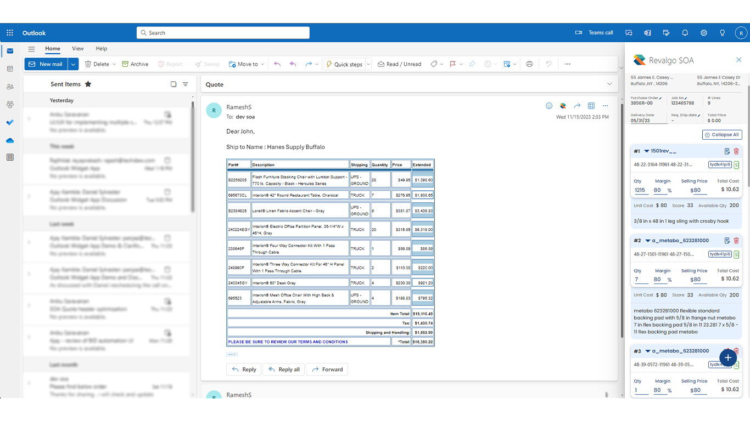Image resolution: width=750 pixels, height=421 pixels.
Task: Click Forward button below the email
Action: (x=327, y=369)
